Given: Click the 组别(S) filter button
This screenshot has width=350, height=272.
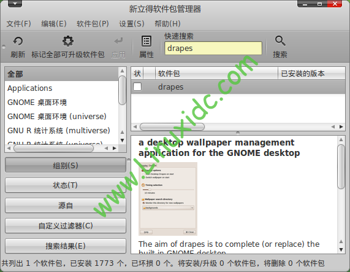Looking at the screenshot, I should coord(66,165).
